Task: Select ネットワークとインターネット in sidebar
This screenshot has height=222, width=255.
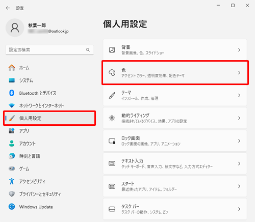Action: [49, 105]
